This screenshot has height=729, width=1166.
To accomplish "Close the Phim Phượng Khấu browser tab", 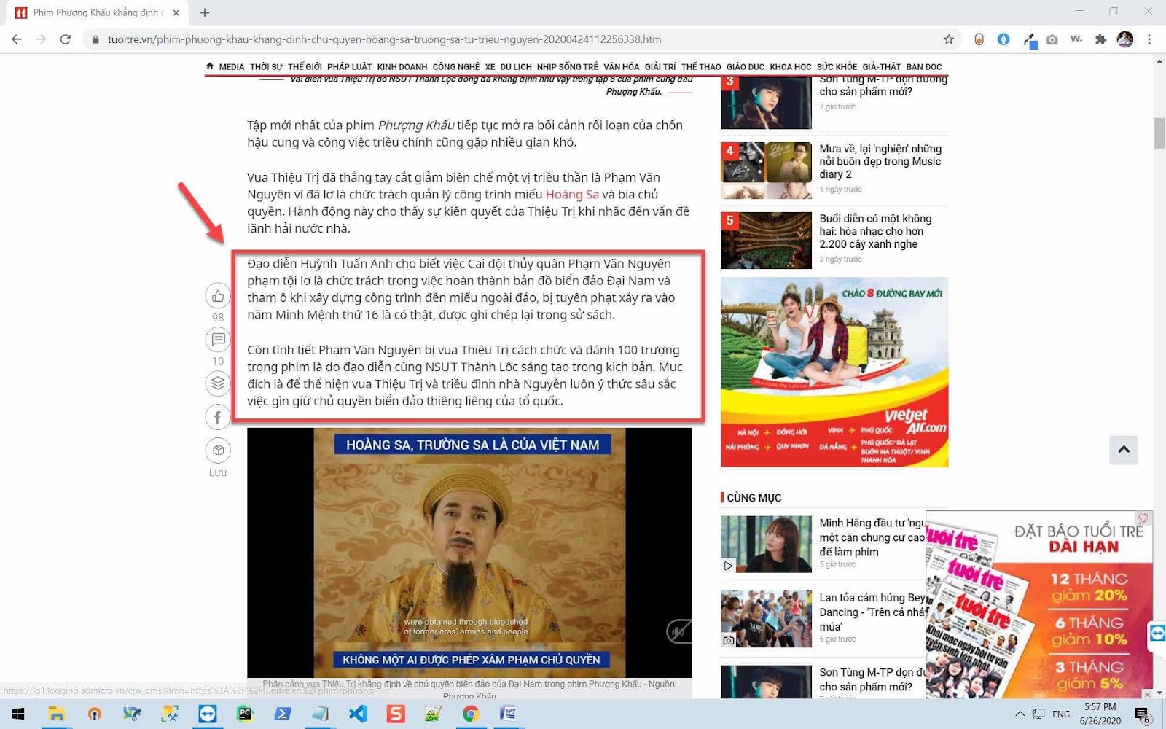I will (x=176, y=12).
